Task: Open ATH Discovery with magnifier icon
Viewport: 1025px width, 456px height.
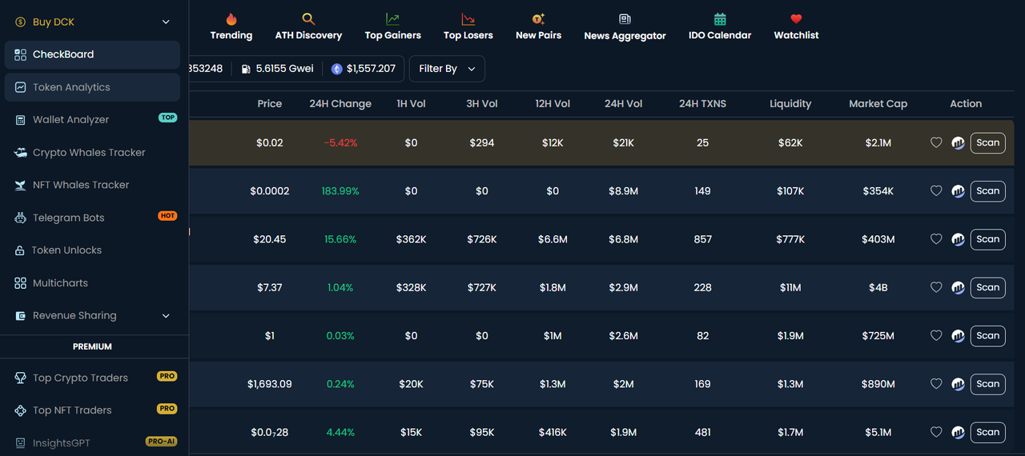Action: pos(308,26)
